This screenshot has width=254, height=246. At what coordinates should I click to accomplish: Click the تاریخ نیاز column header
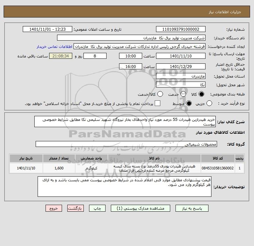26,158
